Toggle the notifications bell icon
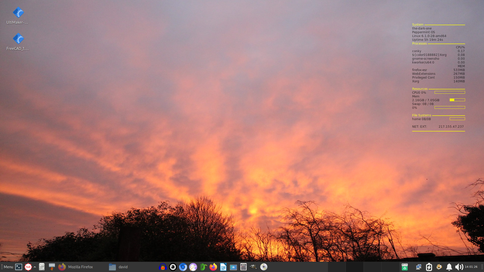 (x=449, y=267)
